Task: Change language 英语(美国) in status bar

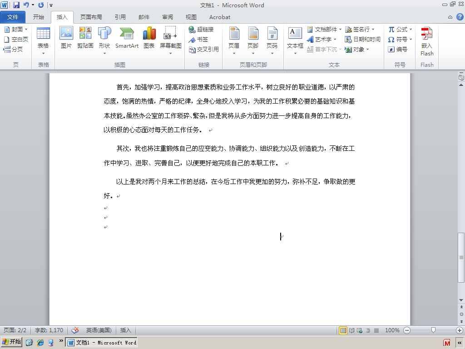Action: click(99, 330)
